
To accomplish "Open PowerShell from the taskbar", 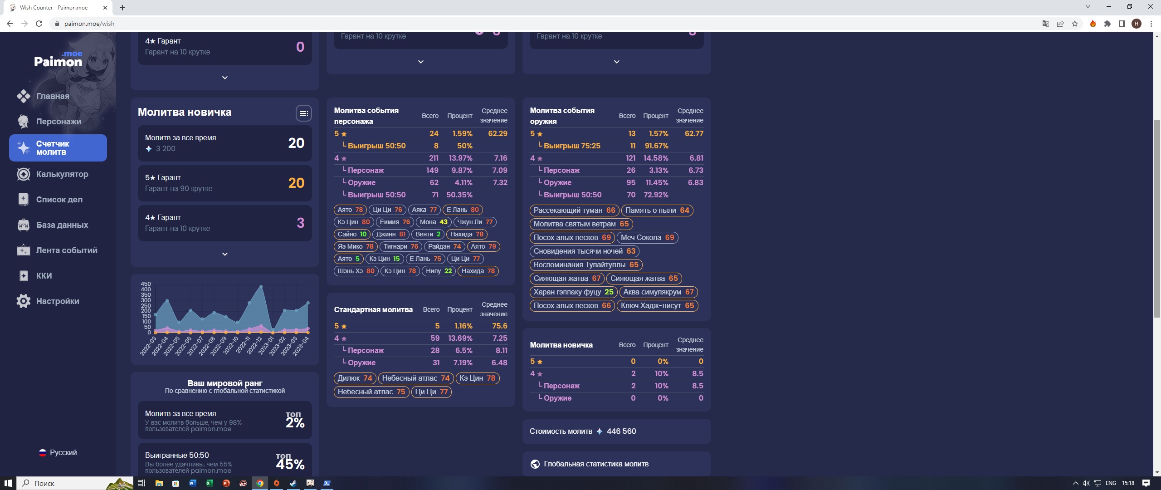I will tap(327, 483).
